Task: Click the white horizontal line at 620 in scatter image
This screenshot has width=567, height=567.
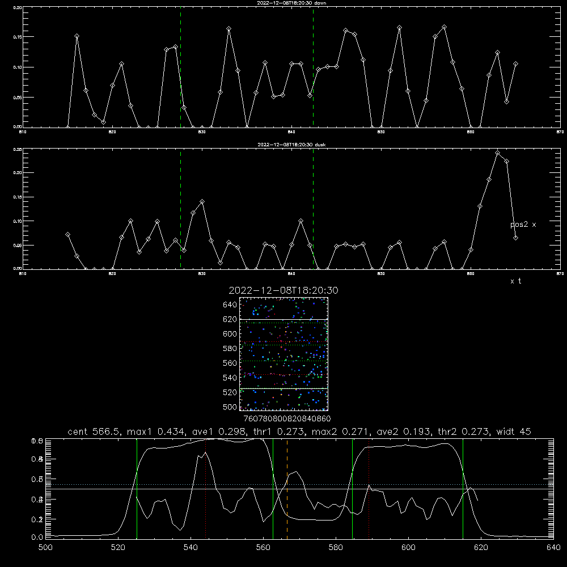Action: (284, 319)
